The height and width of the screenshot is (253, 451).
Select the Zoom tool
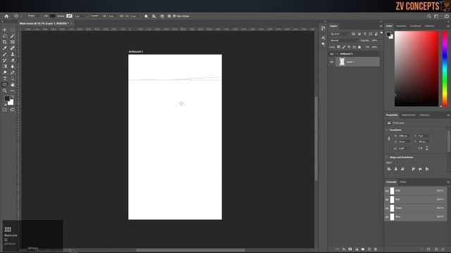pos(5,91)
